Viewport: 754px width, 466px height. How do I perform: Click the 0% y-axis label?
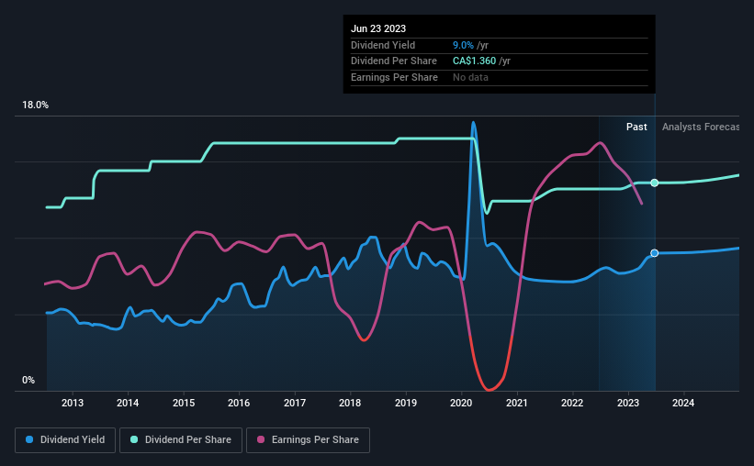click(28, 380)
